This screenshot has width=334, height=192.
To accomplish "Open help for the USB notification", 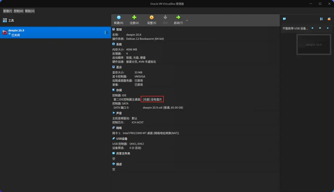I will [x=312, y=28].
